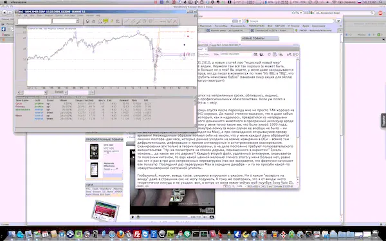Click the video progress slider
The image size is (386, 241).
pyautogui.click(x=163, y=217)
